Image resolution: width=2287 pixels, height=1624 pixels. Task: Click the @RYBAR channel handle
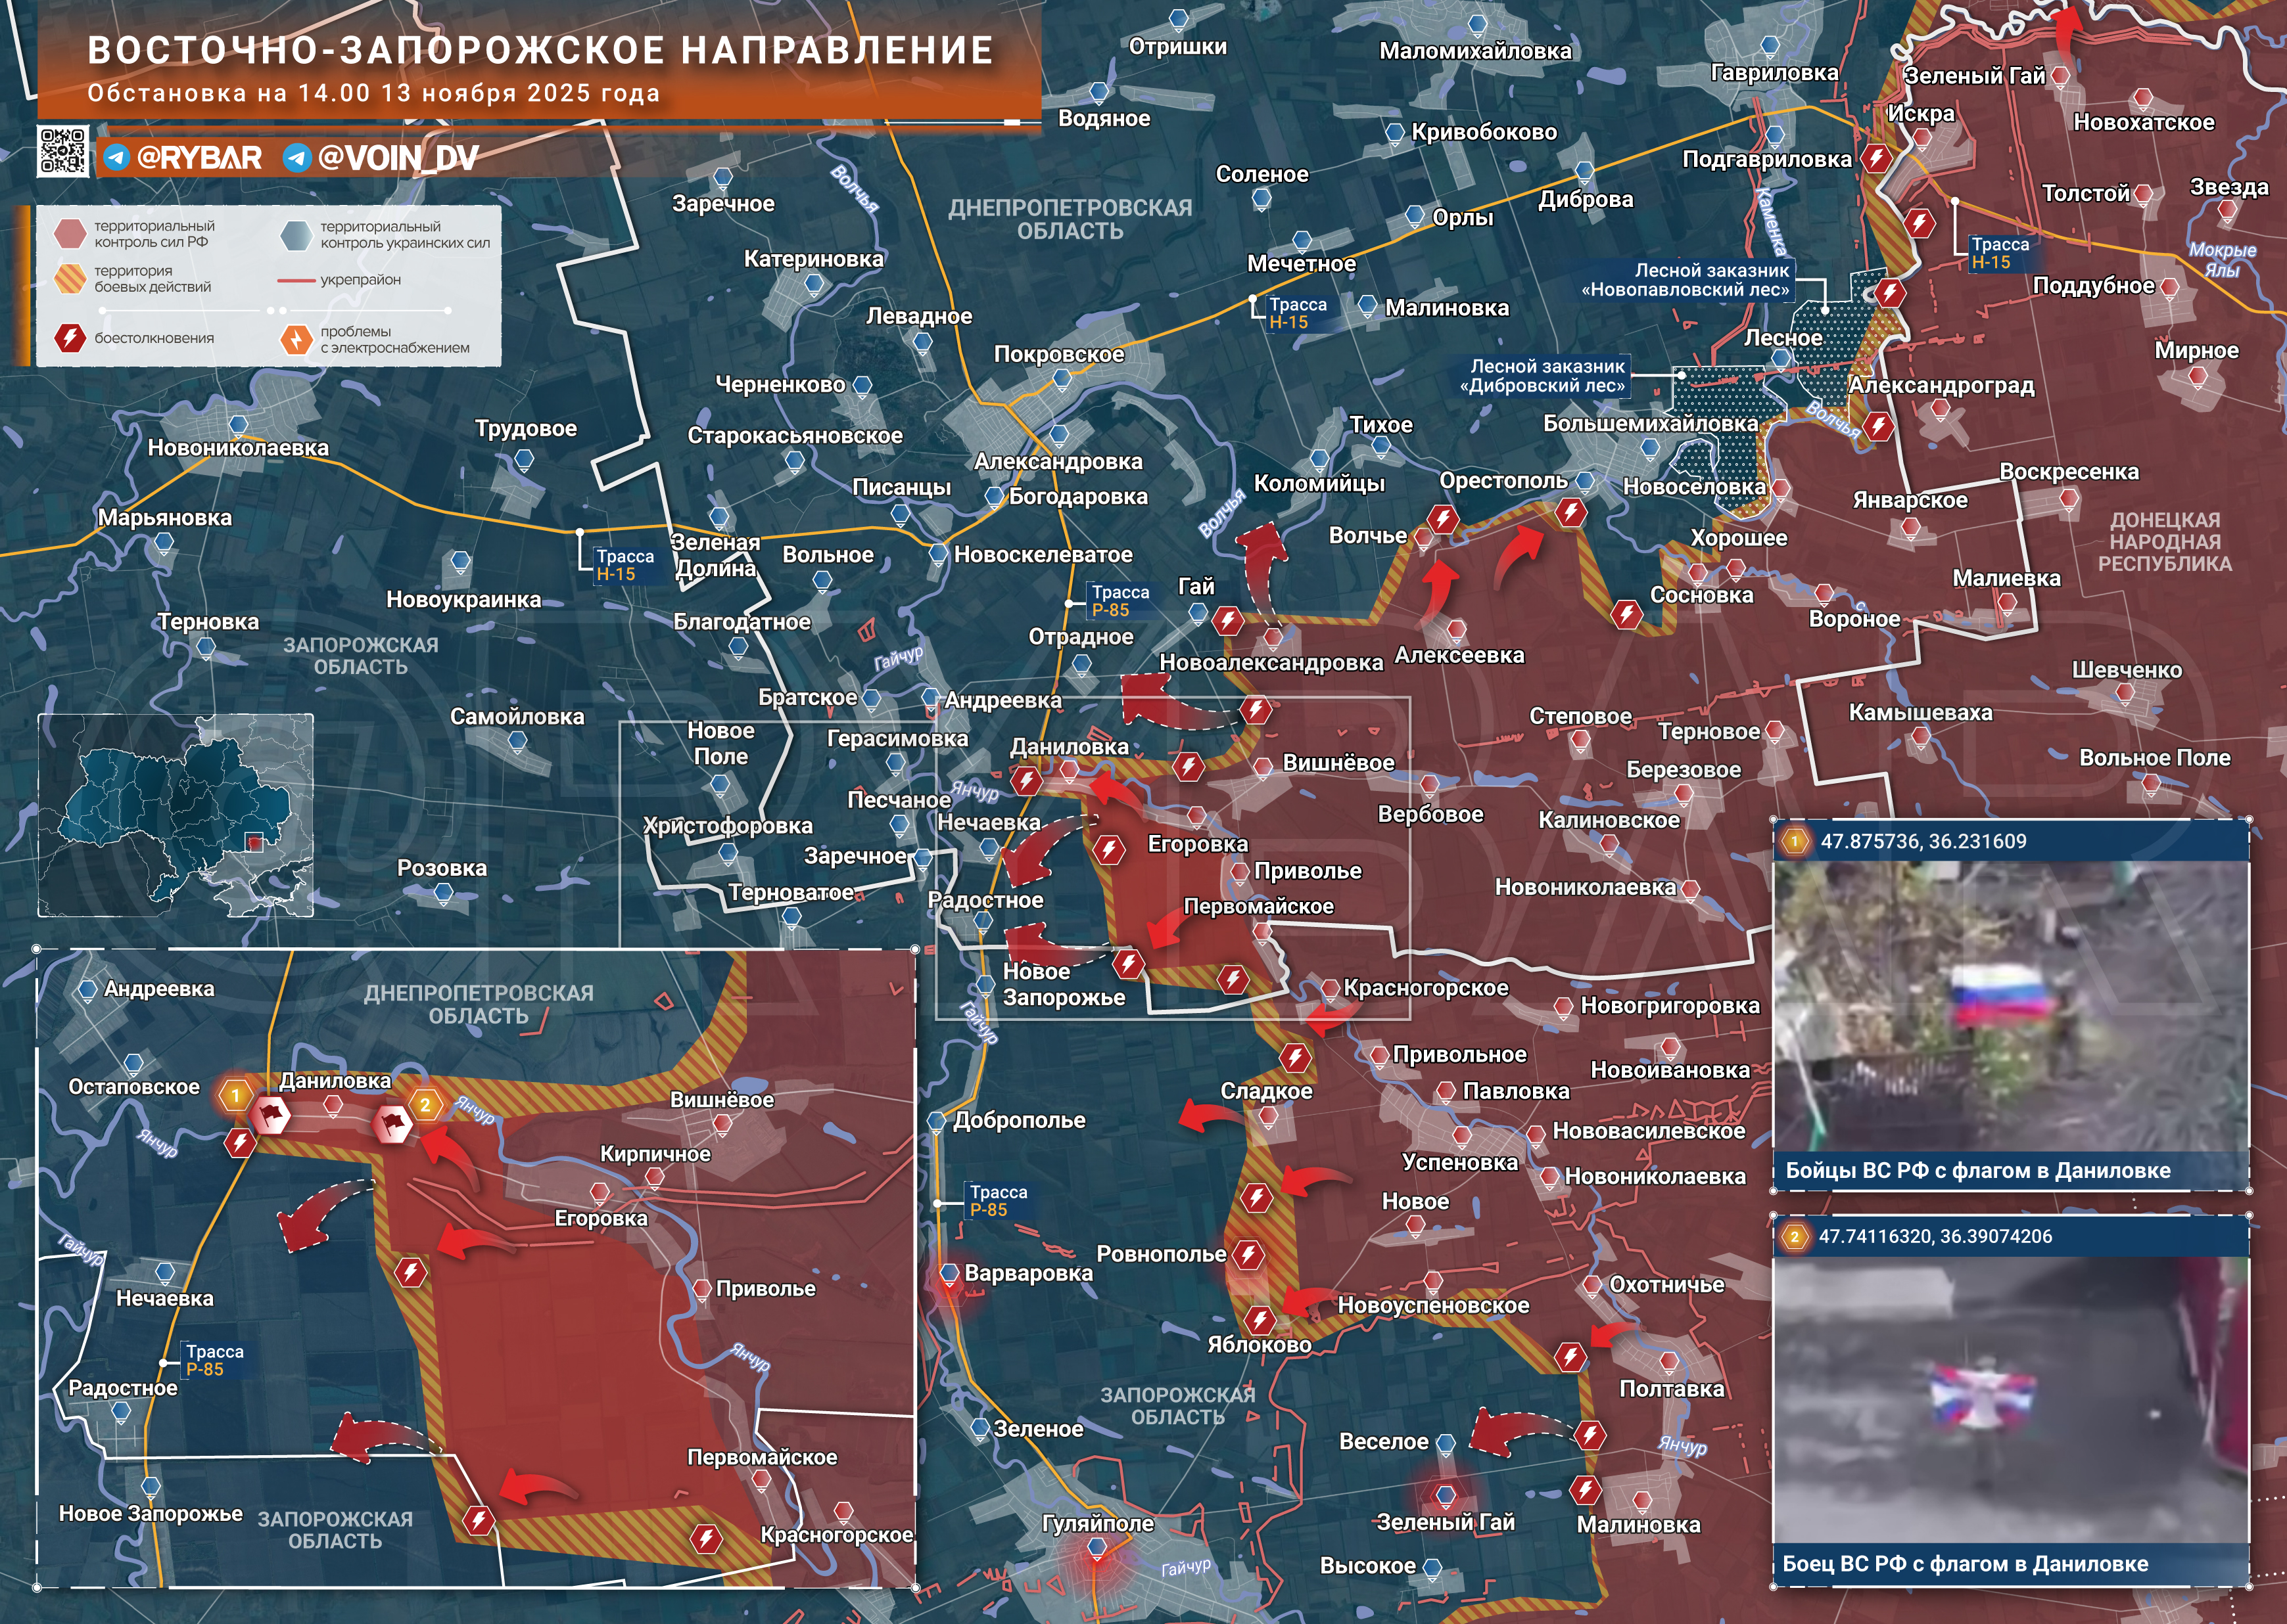click(x=198, y=158)
